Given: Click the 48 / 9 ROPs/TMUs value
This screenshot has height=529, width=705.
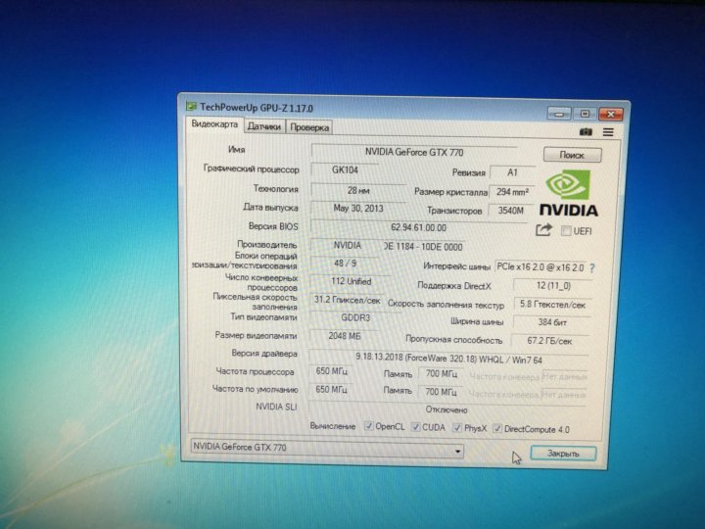Looking at the screenshot, I should pyautogui.click(x=345, y=264).
